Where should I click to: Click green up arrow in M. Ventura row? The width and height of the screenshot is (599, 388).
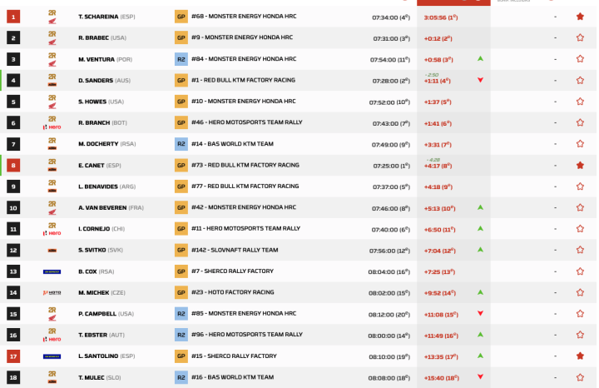click(x=480, y=59)
